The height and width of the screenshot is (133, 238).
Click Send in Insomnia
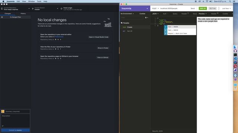(x=193, y=8)
